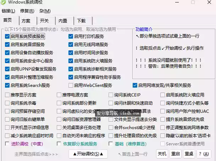Click the 重启 button
The height and width of the screenshot is (161, 216).
176,154
